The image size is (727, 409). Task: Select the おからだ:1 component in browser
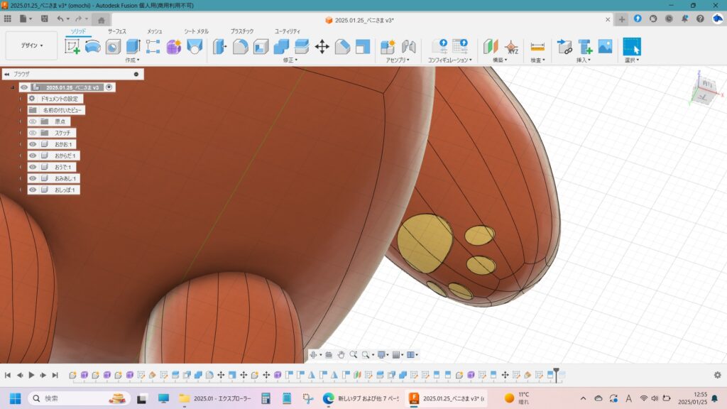(67, 156)
